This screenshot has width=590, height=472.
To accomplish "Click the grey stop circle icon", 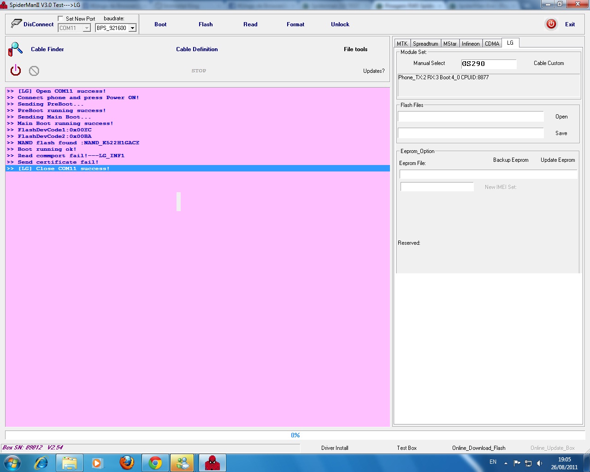I will point(34,71).
